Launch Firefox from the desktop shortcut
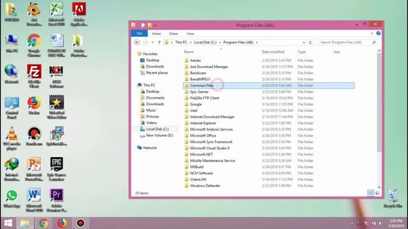408x229 pixels. pos(34,105)
